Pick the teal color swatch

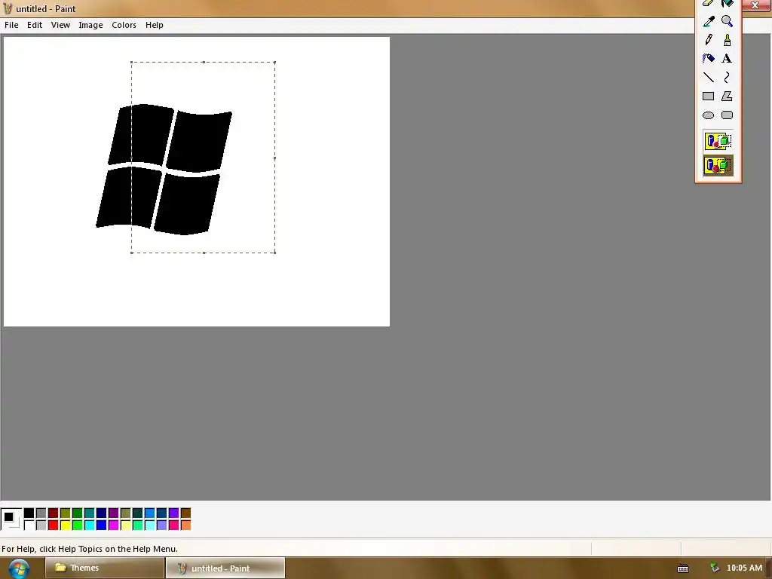pos(89,513)
